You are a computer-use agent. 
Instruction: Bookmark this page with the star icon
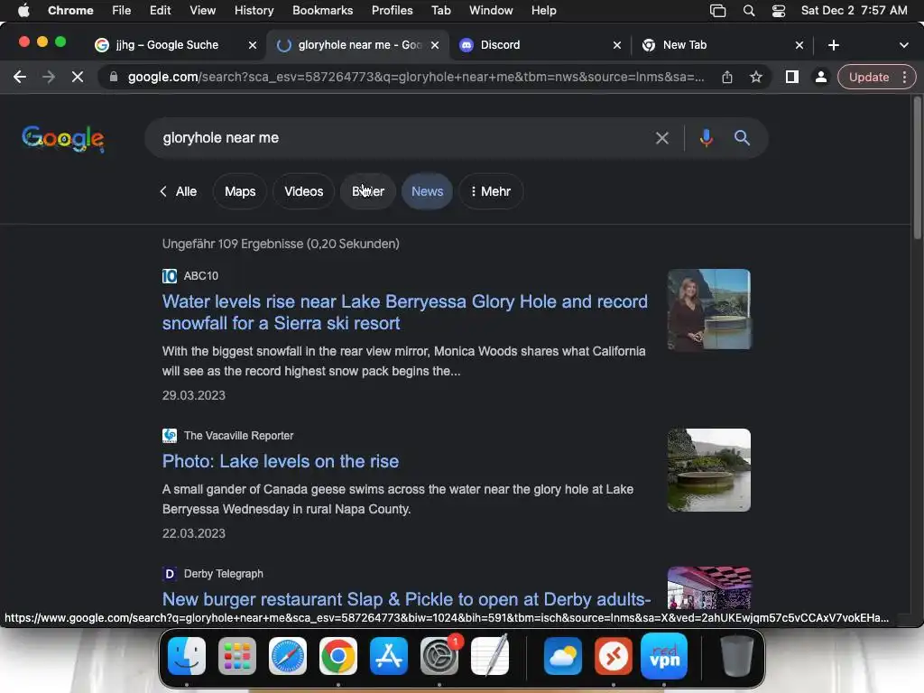(x=756, y=78)
